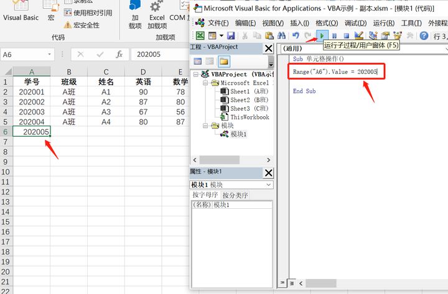Screen dimensions: 448x294
Task: Open the (通用) object combo box
Action: (x=363, y=48)
